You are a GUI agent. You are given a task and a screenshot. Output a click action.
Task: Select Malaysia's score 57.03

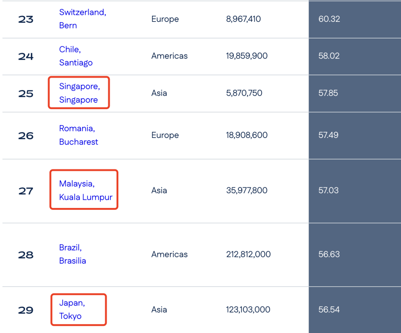pyautogui.click(x=328, y=191)
